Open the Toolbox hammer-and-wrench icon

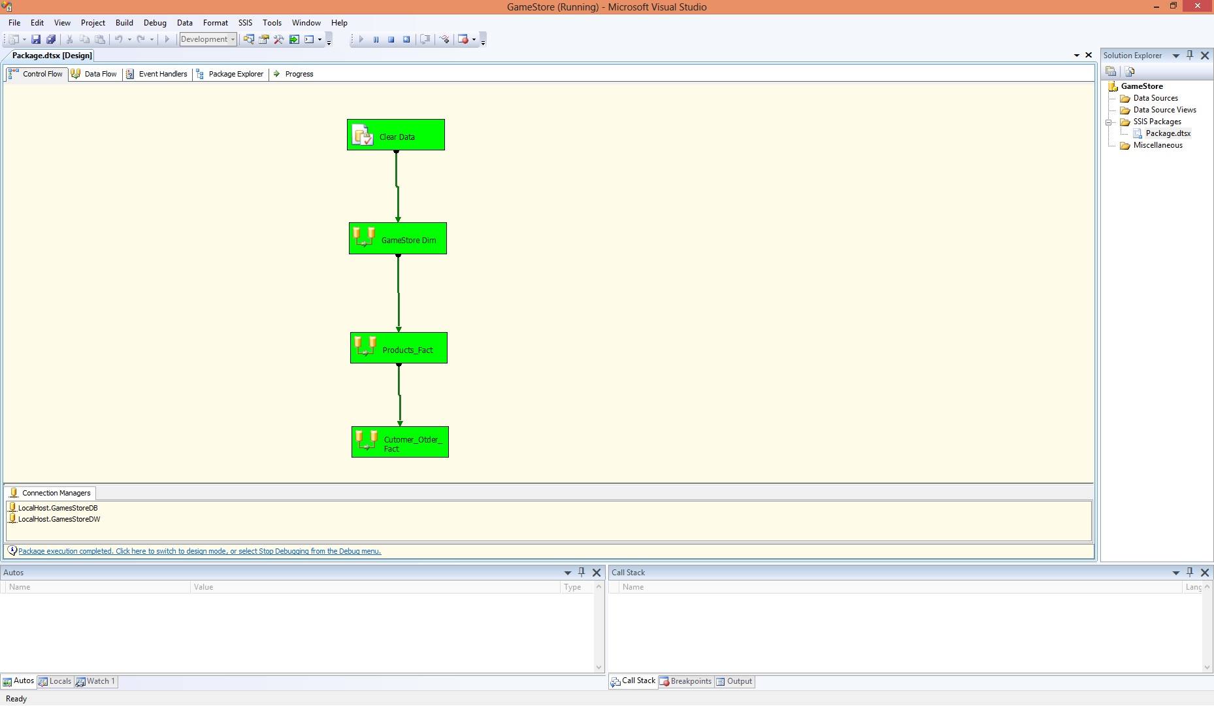pyautogui.click(x=278, y=39)
